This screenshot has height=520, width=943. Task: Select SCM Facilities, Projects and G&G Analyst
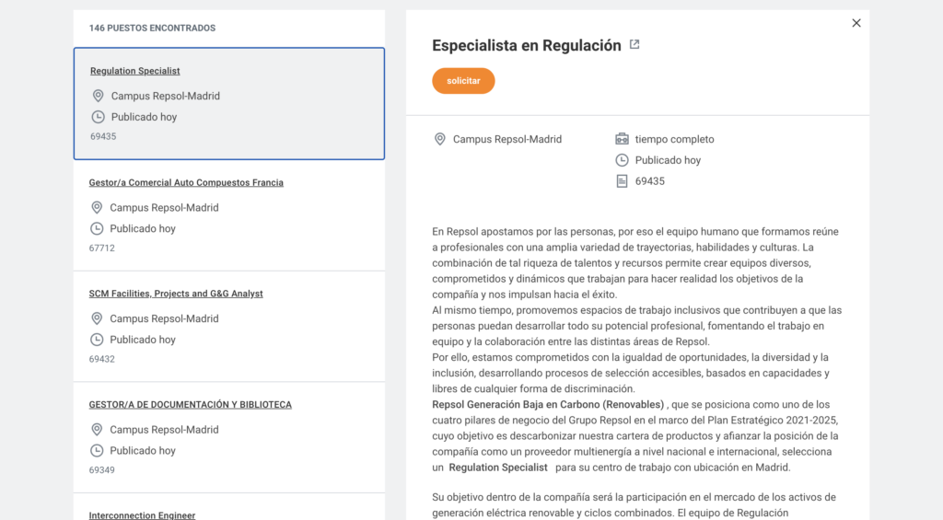176,294
